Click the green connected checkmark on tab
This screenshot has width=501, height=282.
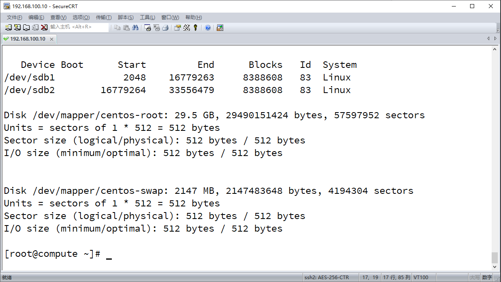pyautogui.click(x=6, y=39)
